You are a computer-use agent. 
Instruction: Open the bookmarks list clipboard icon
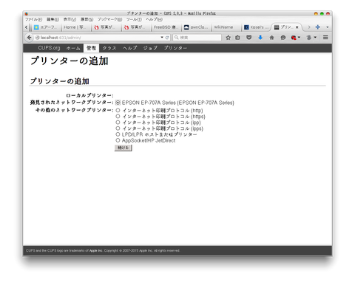coord(237,38)
